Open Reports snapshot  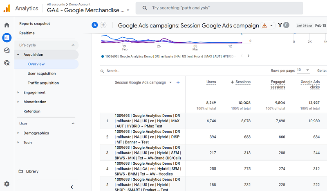tap(35, 24)
